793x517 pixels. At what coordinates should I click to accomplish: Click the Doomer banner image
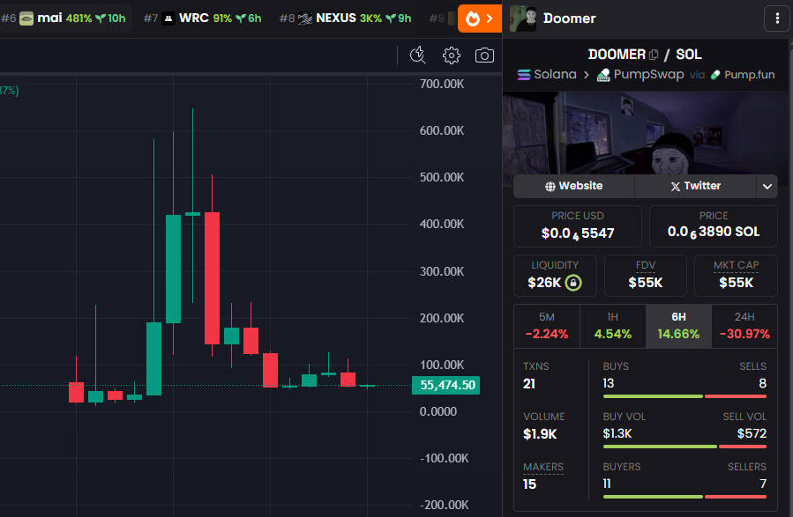point(646,133)
